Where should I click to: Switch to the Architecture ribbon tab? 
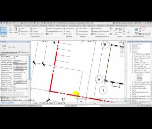8,26
